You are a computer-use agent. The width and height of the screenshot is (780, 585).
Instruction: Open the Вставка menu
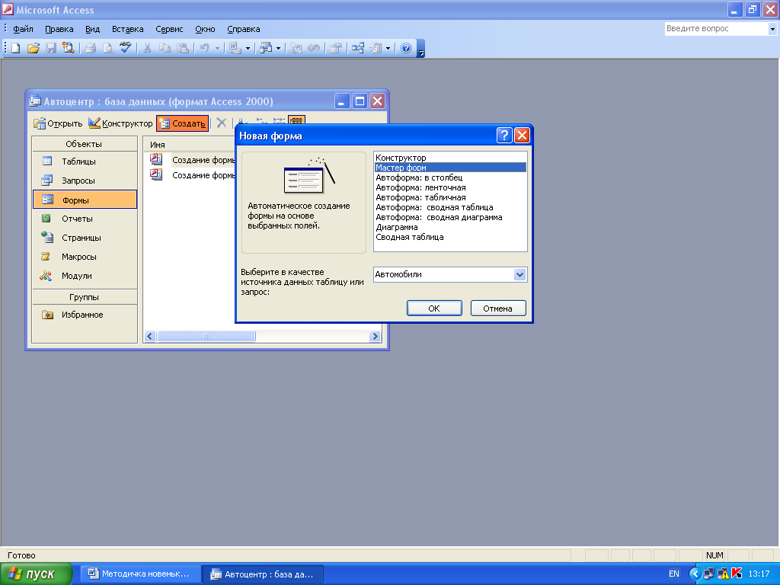pyautogui.click(x=128, y=29)
